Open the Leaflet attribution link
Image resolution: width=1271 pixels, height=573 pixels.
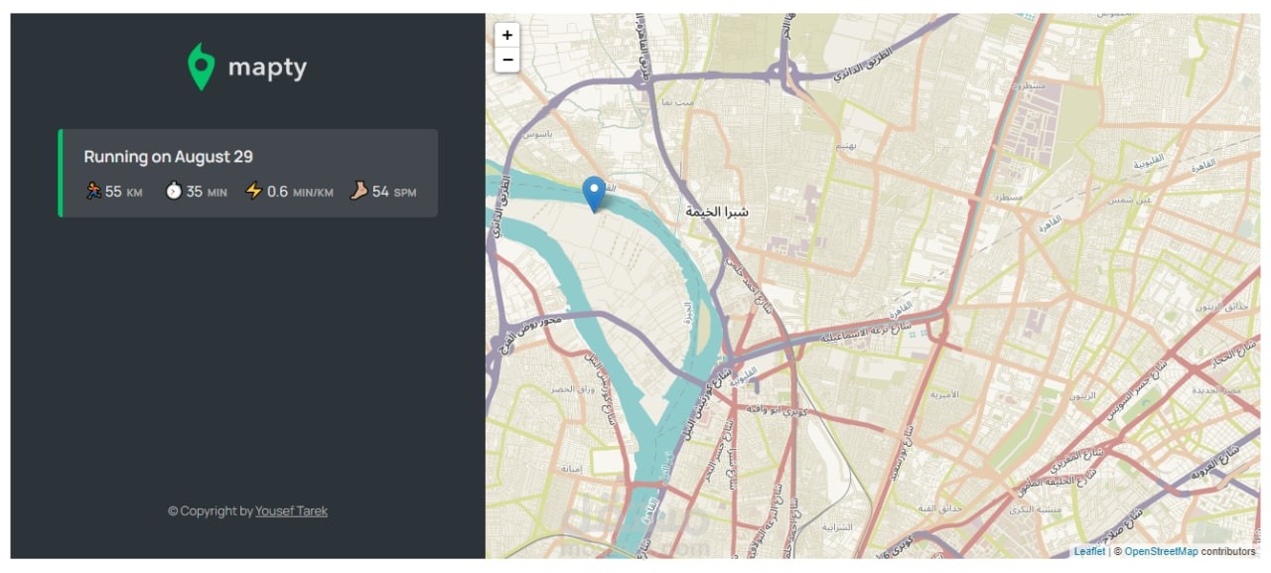[1088, 551]
